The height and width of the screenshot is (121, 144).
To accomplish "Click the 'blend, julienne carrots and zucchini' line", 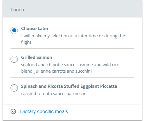I will (56, 71).
